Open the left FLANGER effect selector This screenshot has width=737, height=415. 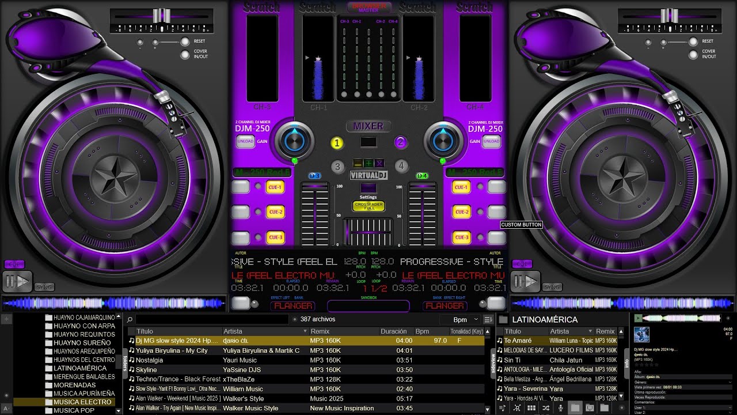[x=294, y=306]
